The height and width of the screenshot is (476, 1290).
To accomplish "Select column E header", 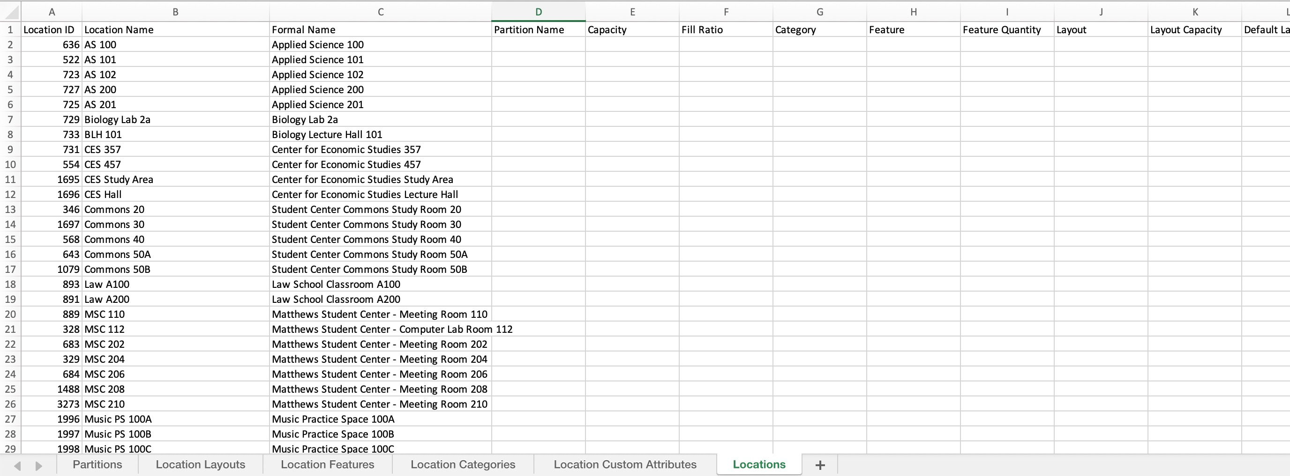I will coord(632,12).
